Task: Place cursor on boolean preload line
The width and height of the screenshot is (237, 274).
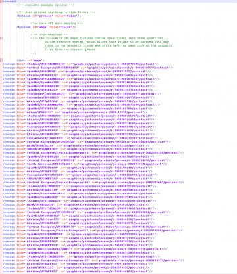Action: (x=49, y=16)
